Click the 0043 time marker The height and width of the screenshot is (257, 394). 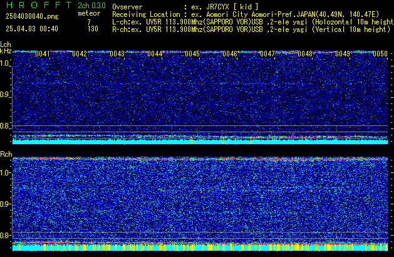coord(117,54)
